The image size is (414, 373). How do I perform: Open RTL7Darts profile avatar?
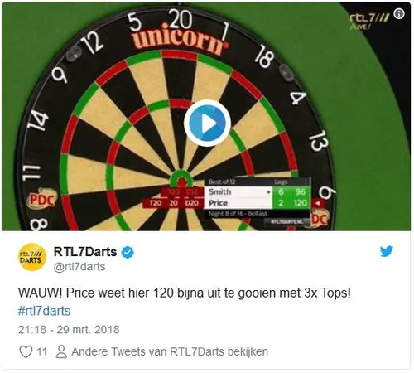click(32, 257)
